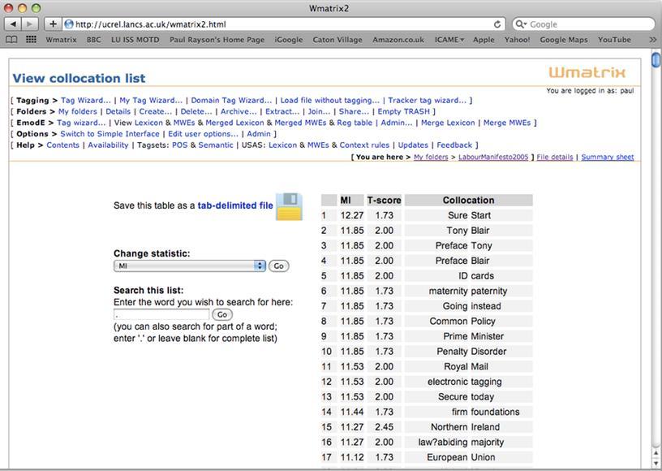The image size is (662, 471).
Task: Click the Empty TRASH link
Action: click(x=403, y=111)
